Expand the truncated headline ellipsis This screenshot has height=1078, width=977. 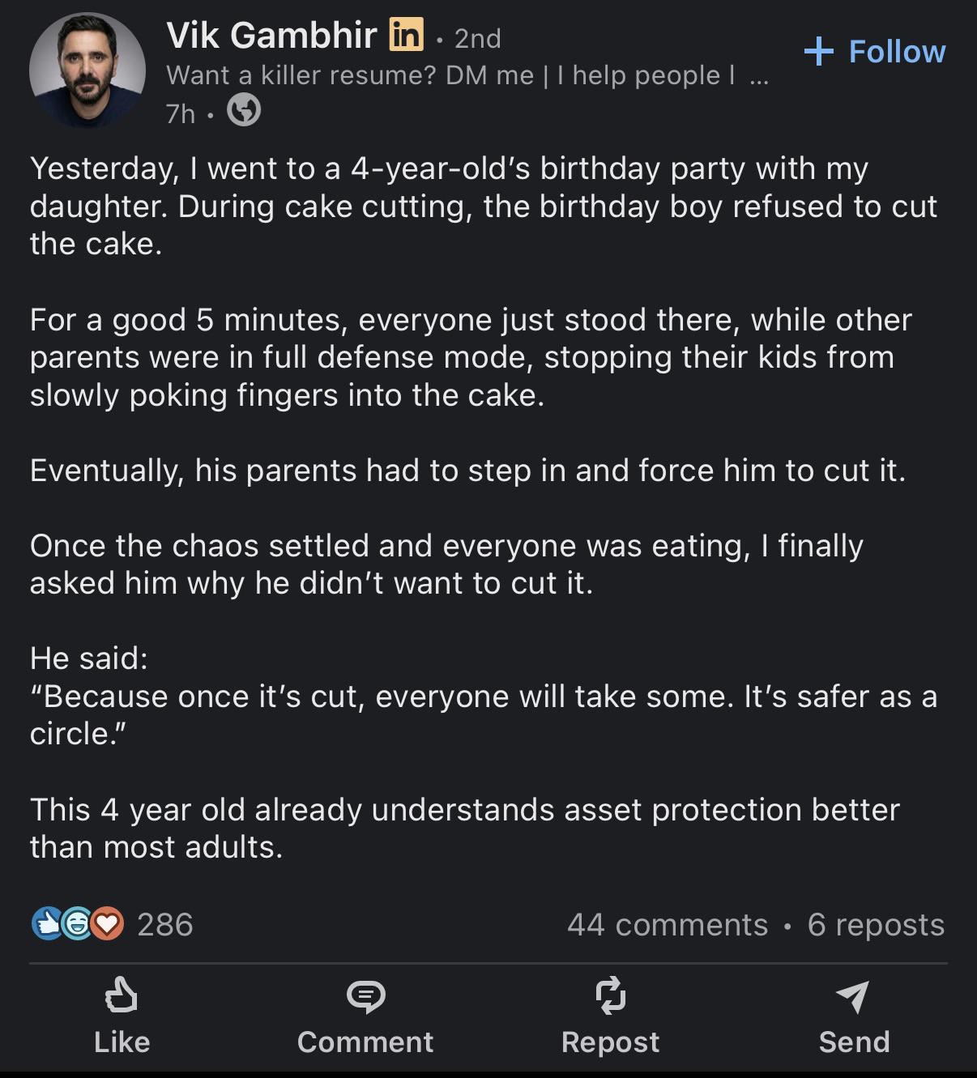[x=758, y=76]
